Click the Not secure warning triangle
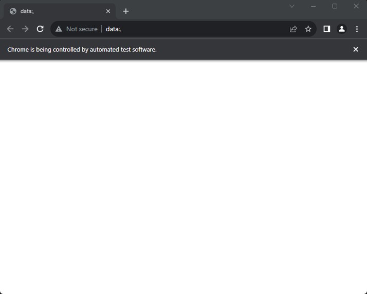 coord(59,29)
